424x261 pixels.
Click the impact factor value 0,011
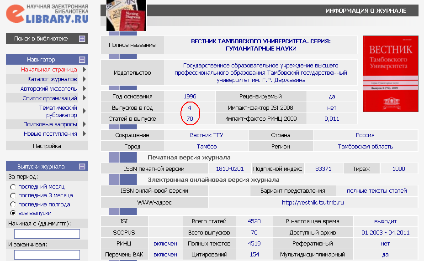(332, 118)
